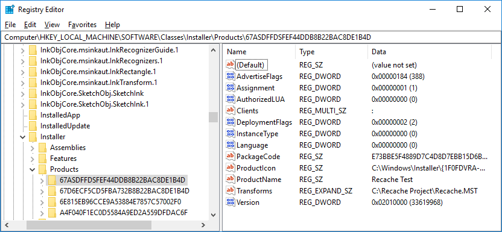Expand InkObjCore.msinkaut.InkRecognizerGuide.1 node
Image resolution: width=502 pixels, height=232 pixels.
(x=23, y=50)
